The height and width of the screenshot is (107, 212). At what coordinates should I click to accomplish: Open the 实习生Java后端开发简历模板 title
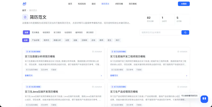pos(42,92)
